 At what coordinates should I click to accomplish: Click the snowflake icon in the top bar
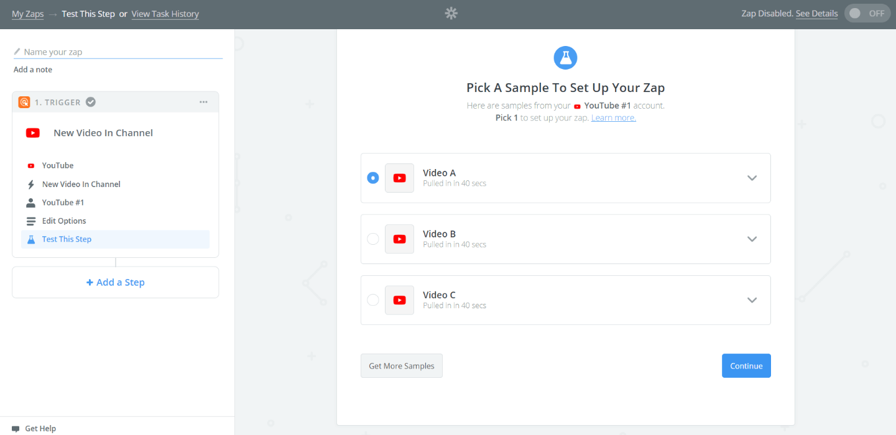click(451, 12)
